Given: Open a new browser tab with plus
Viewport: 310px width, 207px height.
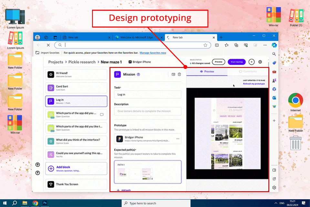Looking at the screenshot, I should (221, 37).
